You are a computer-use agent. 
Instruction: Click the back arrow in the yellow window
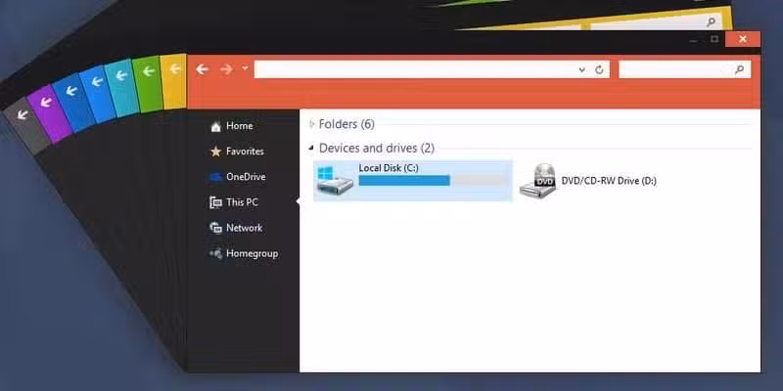[175, 69]
